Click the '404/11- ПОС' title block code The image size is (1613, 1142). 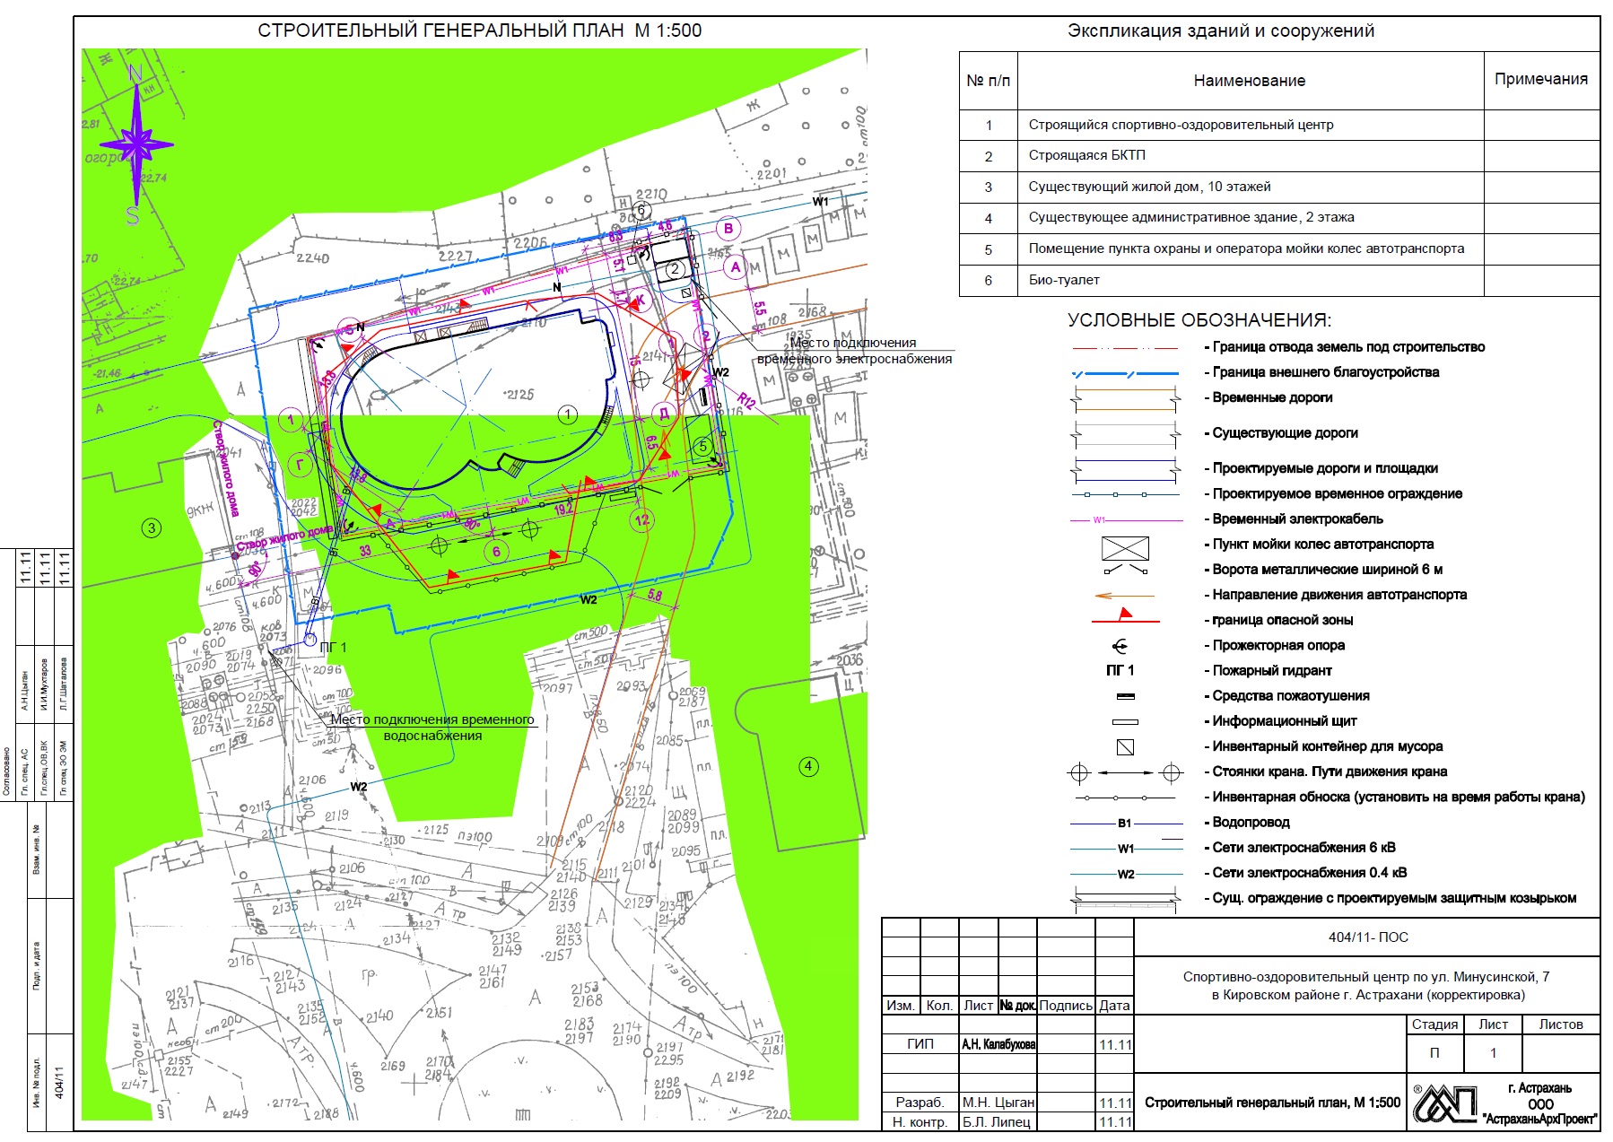point(1368,937)
